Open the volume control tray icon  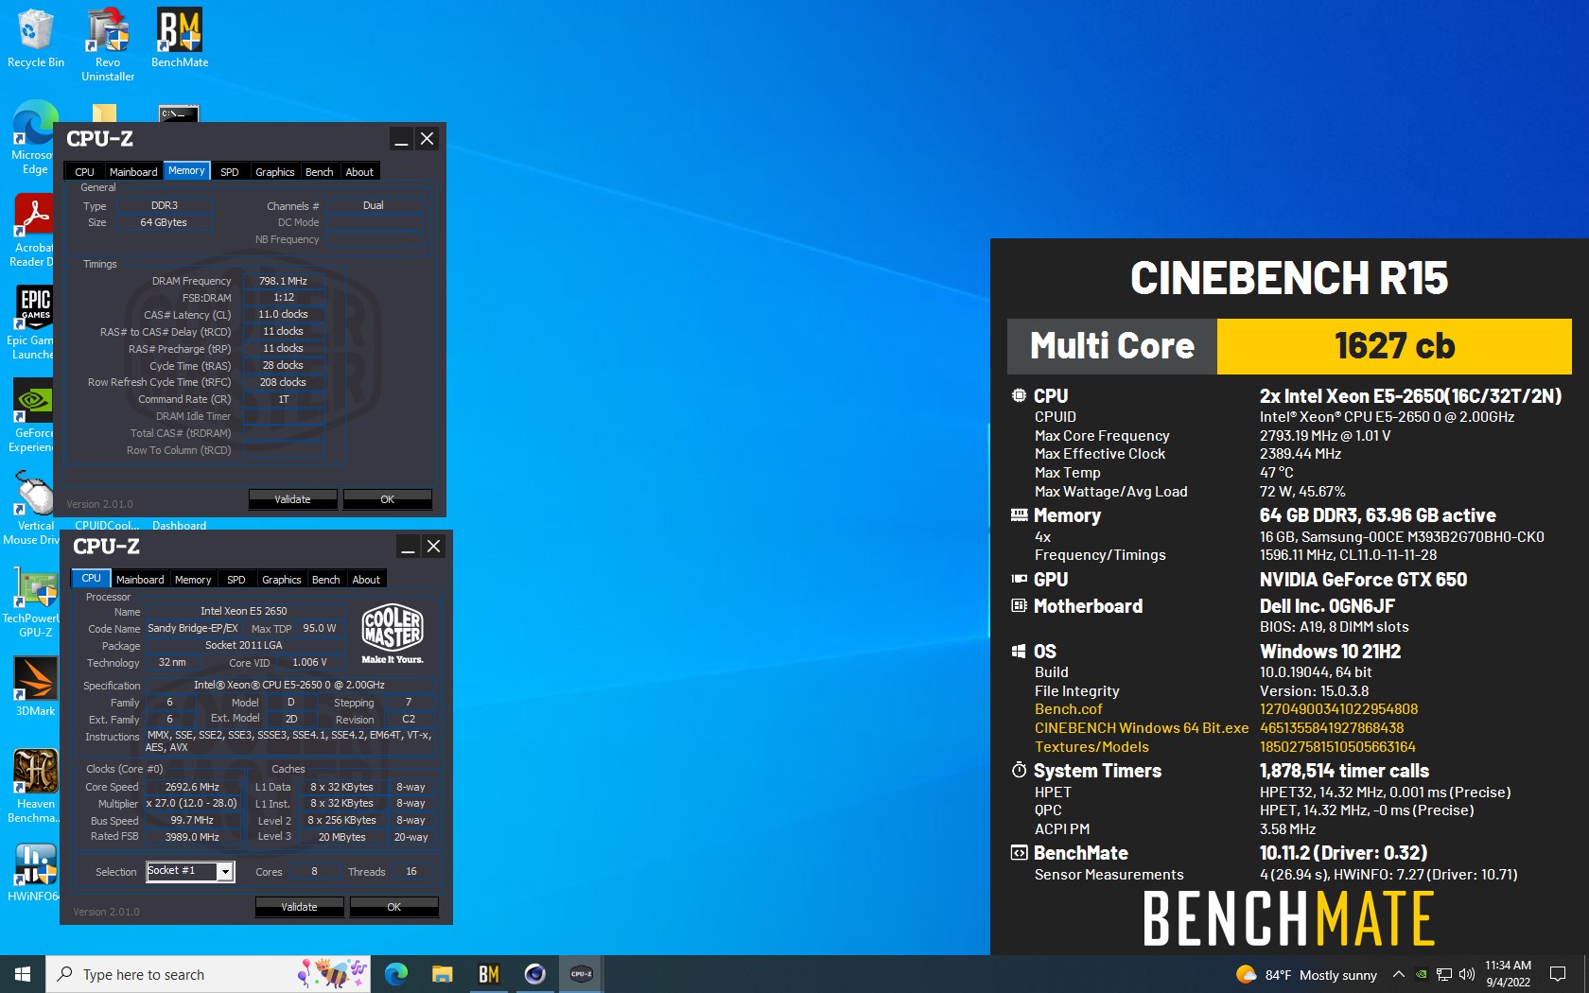point(1467,975)
